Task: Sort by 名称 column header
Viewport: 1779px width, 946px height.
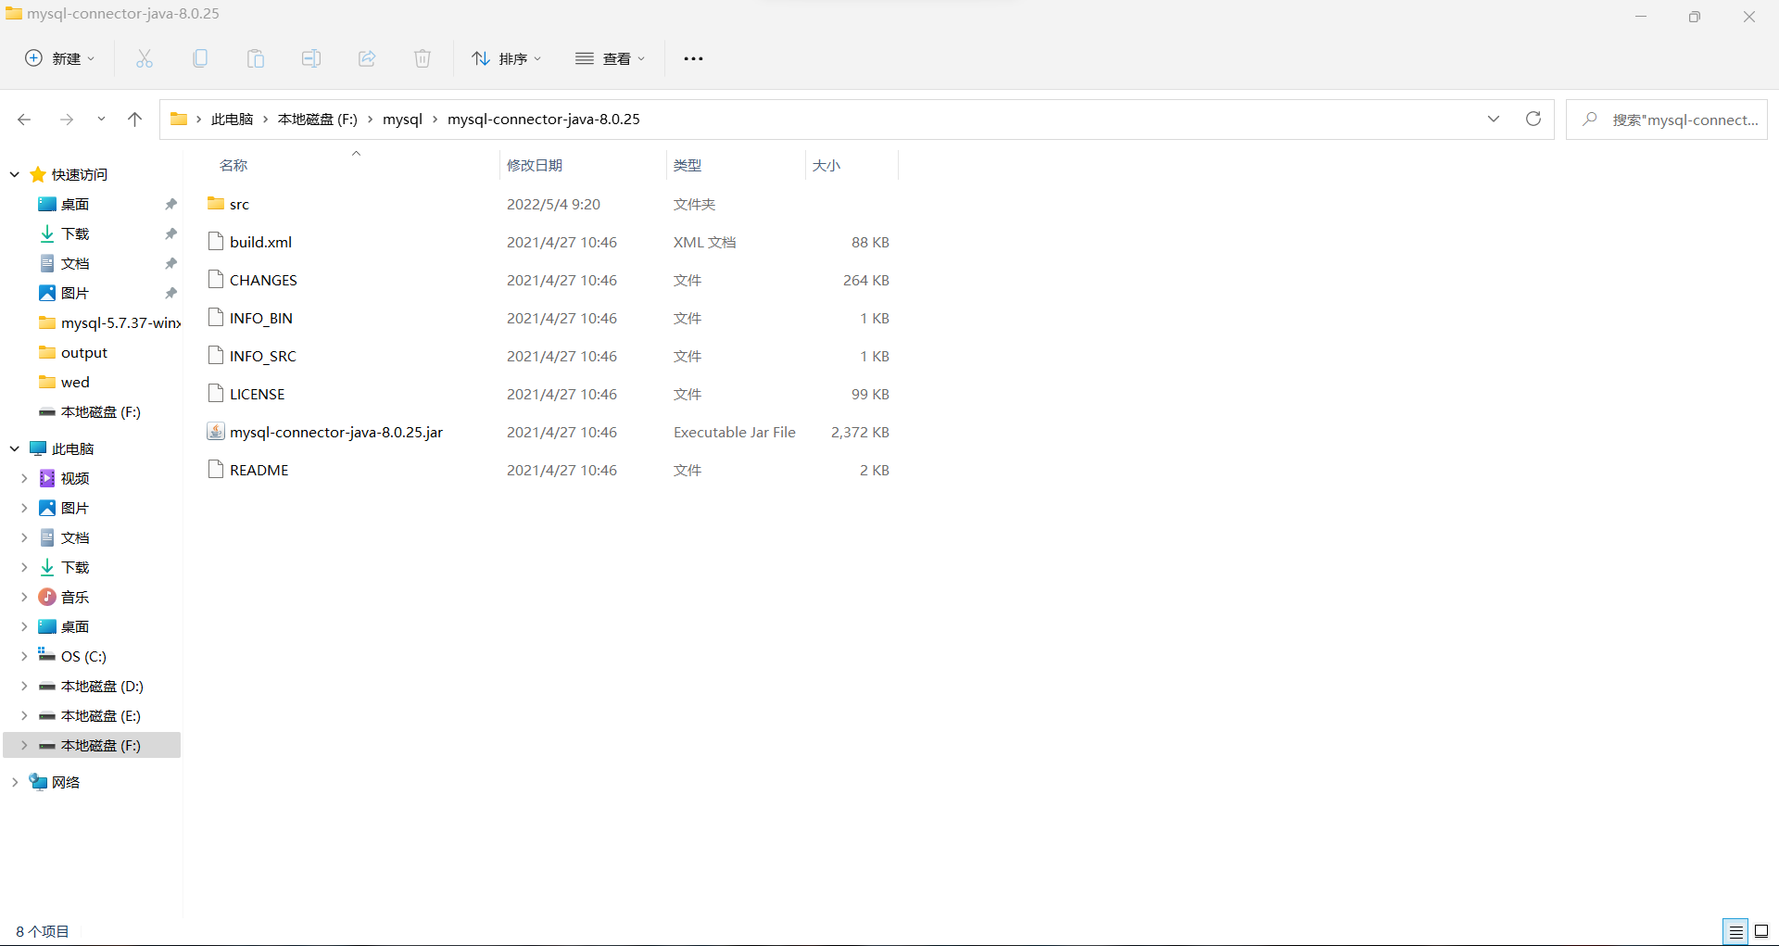Action: [233, 165]
